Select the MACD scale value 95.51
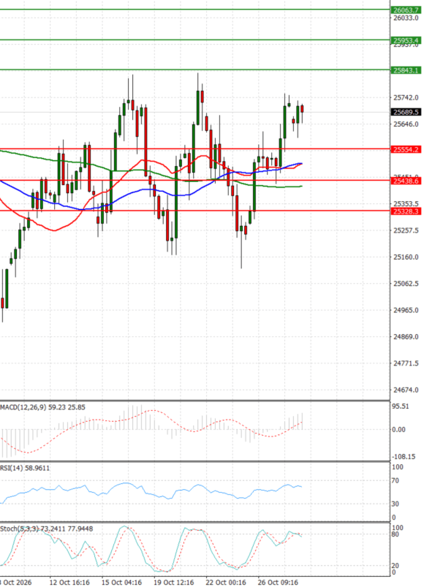The width and height of the screenshot is (424, 587). pyautogui.click(x=401, y=406)
